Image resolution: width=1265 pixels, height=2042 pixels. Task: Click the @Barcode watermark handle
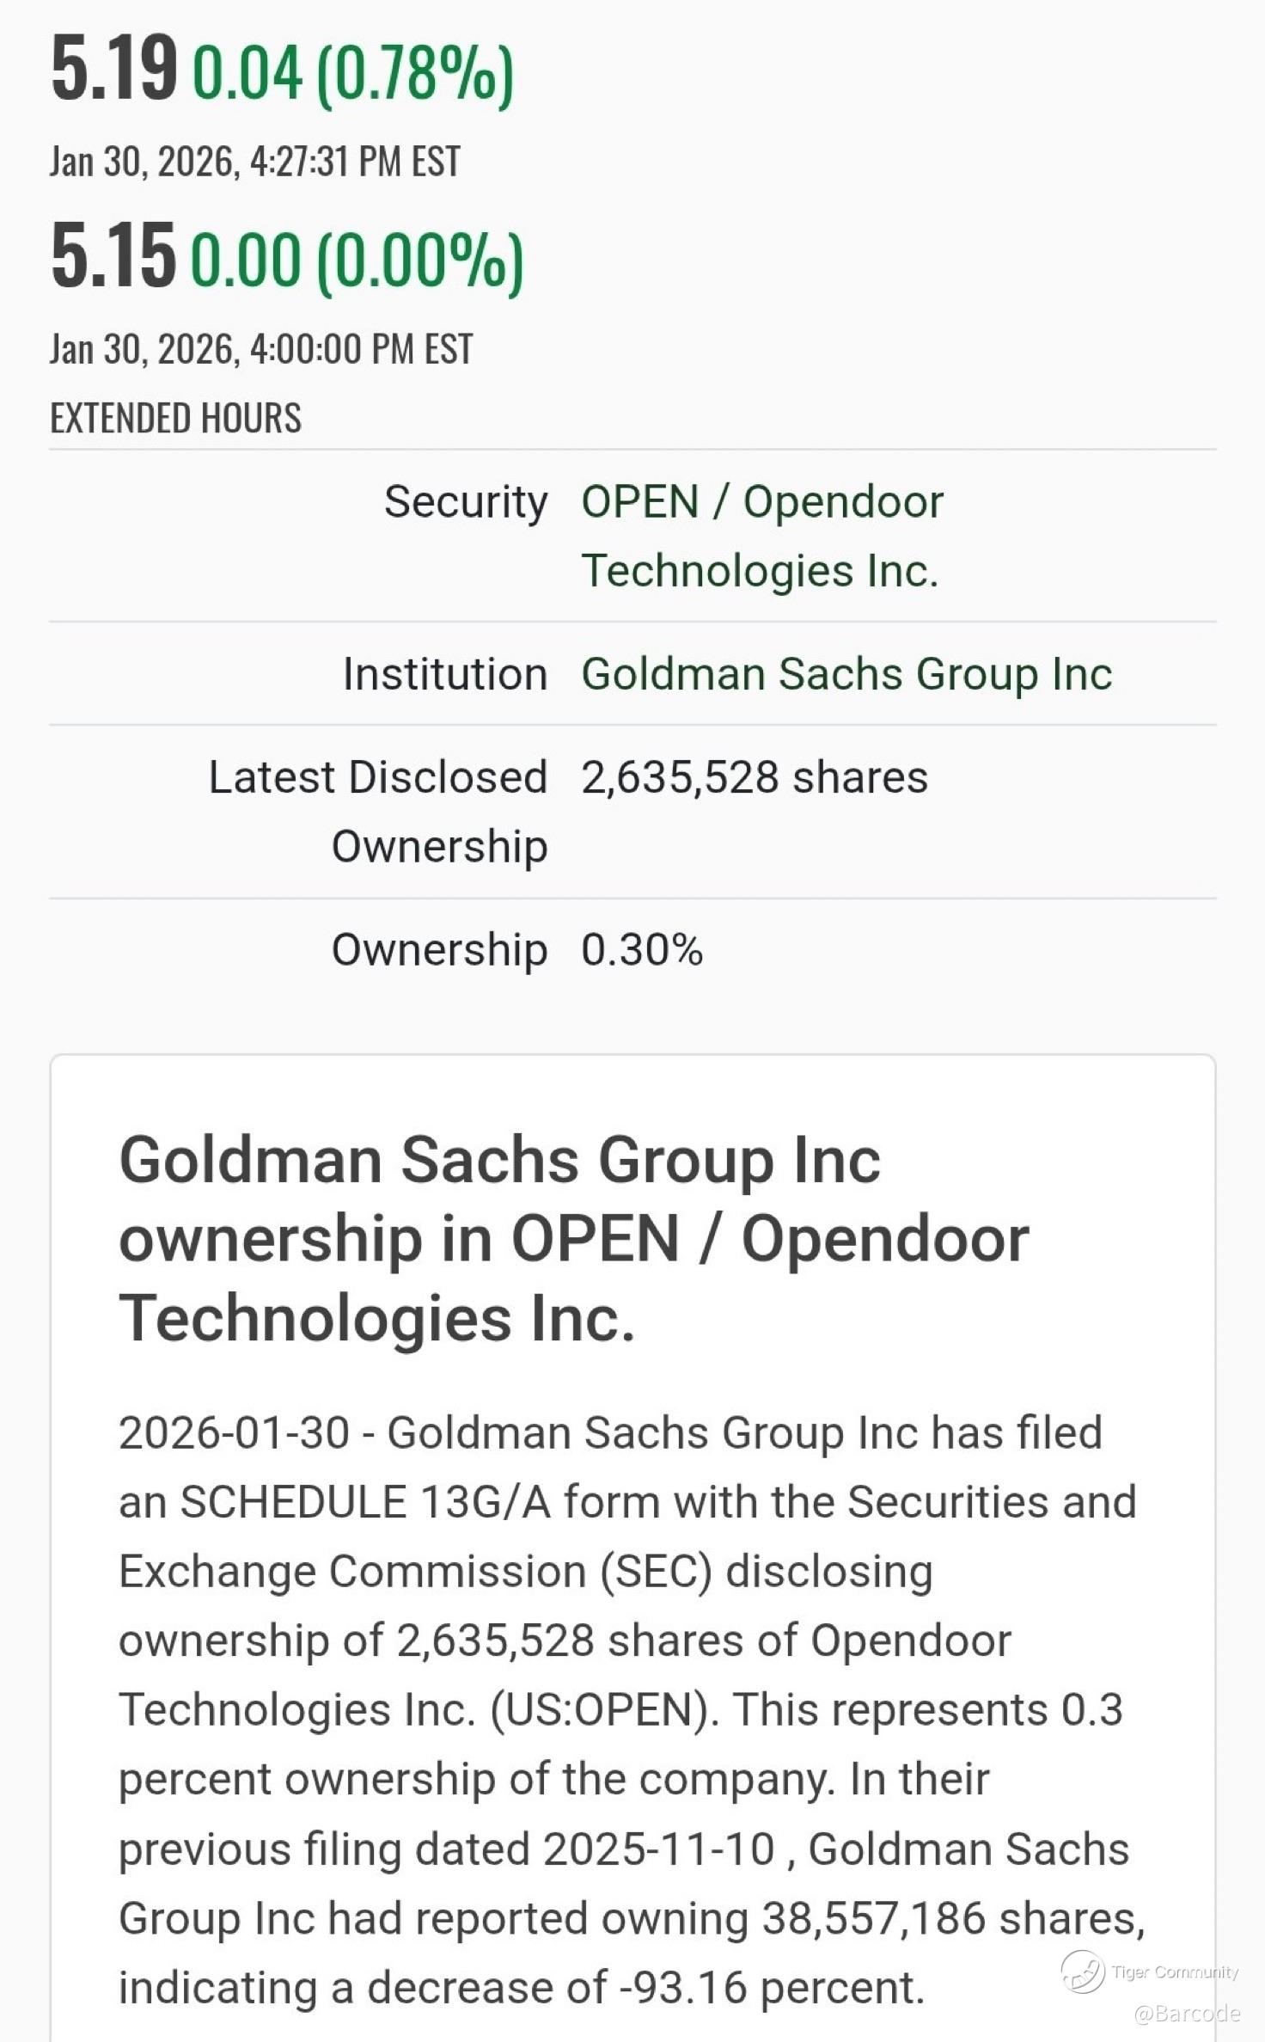point(1187,2013)
